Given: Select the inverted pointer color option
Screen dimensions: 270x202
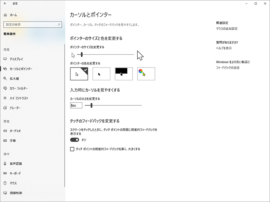Looking at the screenshot, I should click(124, 74).
